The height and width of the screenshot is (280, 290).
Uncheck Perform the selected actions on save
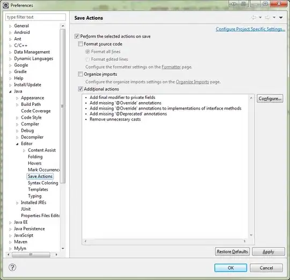(x=77, y=36)
